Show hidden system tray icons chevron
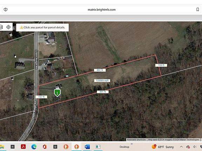Viewport: 202px width, 151px height. click(x=181, y=147)
